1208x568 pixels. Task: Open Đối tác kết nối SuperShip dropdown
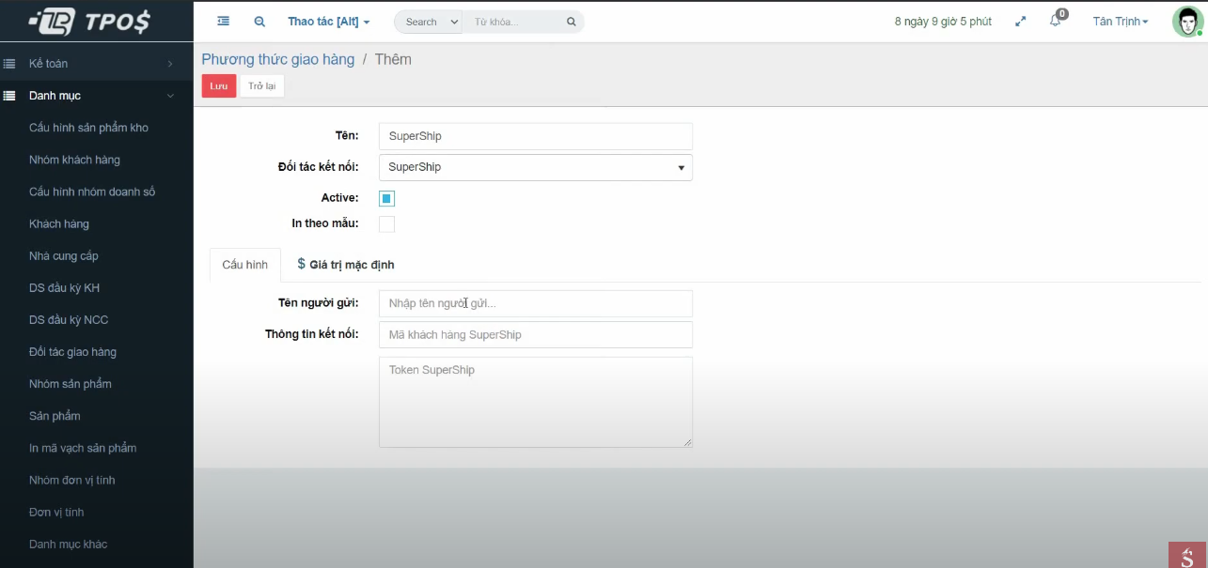tap(536, 167)
